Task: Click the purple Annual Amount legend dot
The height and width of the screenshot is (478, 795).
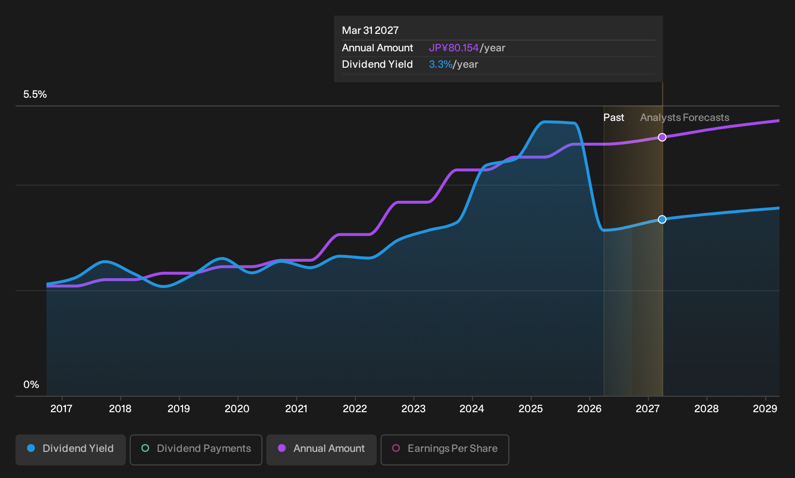Action: click(x=282, y=448)
